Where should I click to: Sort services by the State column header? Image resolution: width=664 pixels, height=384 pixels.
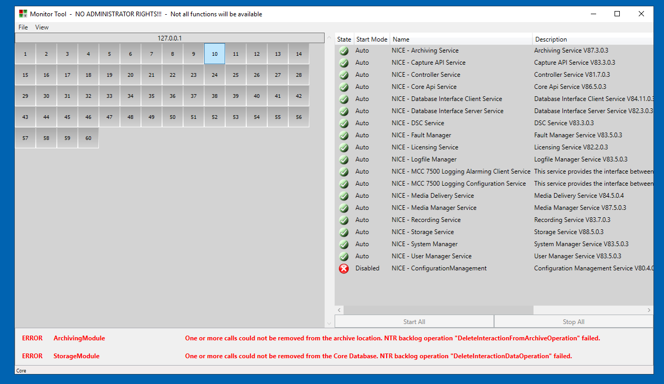[344, 39]
